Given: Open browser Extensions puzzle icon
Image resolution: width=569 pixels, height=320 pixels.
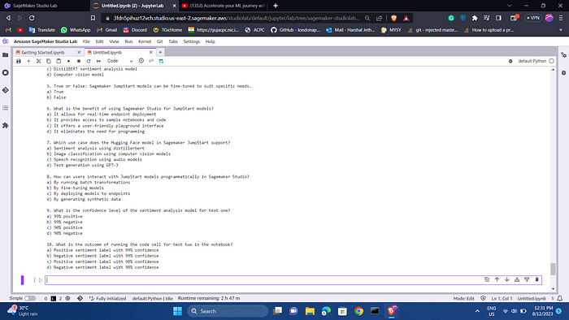Looking at the screenshot, I should coord(475,18).
